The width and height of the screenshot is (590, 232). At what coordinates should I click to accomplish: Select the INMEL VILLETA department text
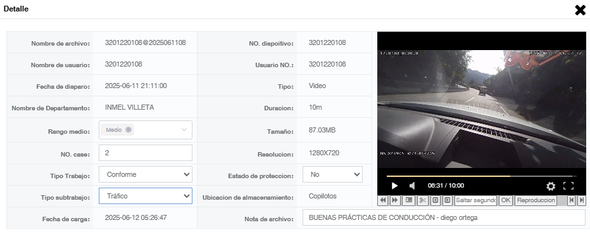[x=129, y=107]
